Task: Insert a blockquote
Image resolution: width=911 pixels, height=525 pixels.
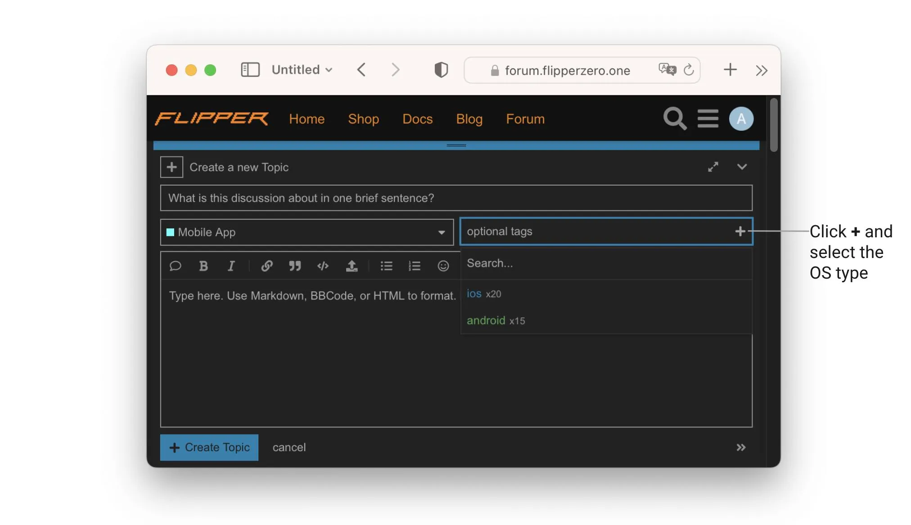Action: 295,266
